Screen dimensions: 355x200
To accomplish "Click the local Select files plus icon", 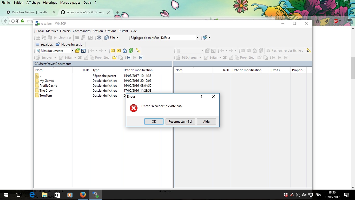I will coord(129,58).
